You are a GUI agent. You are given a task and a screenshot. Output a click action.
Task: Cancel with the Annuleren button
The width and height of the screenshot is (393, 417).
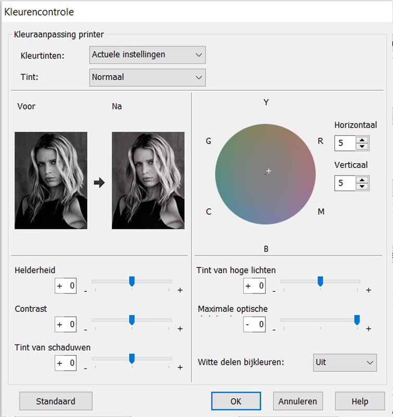pos(298,401)
